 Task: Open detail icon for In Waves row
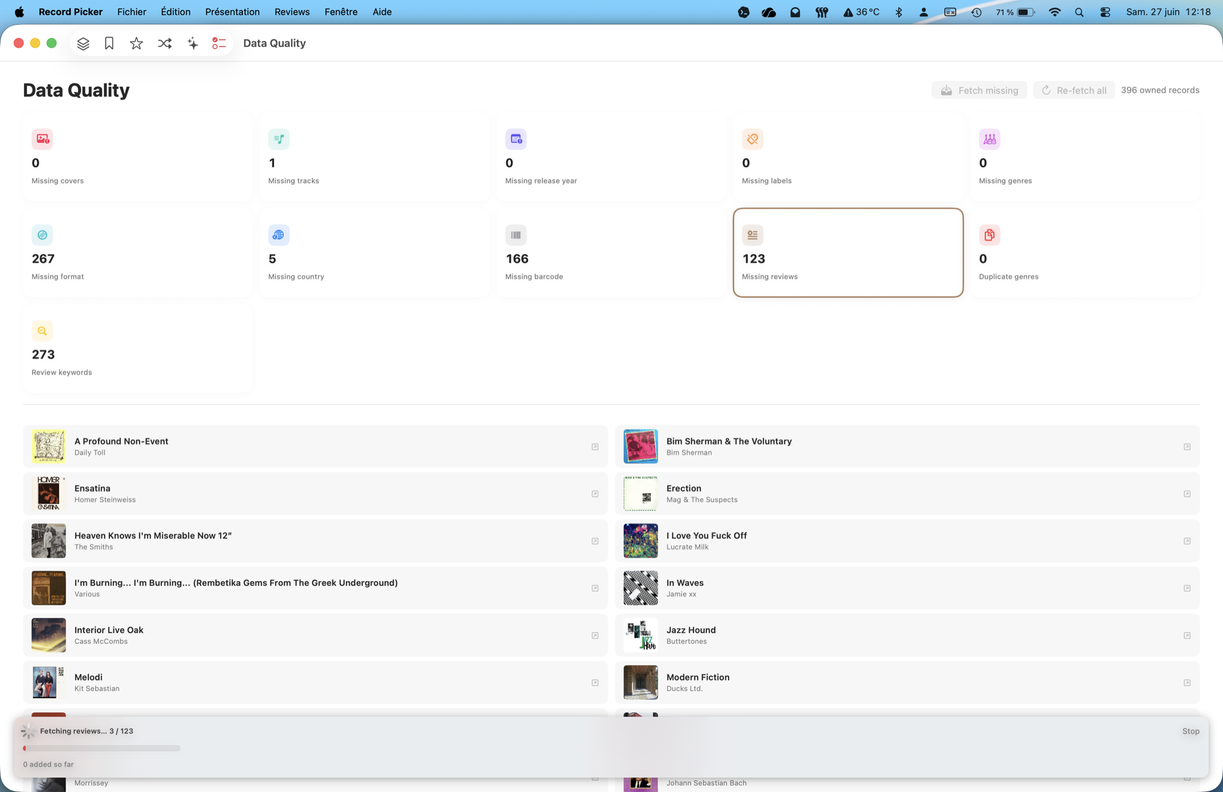click(1187, 588)
